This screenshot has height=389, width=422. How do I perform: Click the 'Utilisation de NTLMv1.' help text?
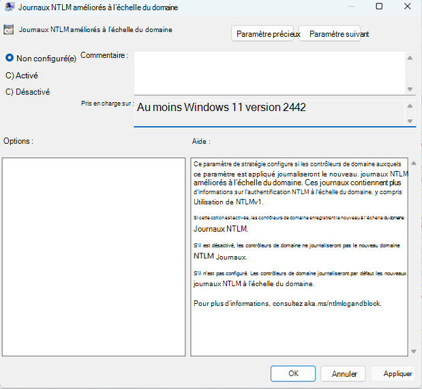(228, 202)
